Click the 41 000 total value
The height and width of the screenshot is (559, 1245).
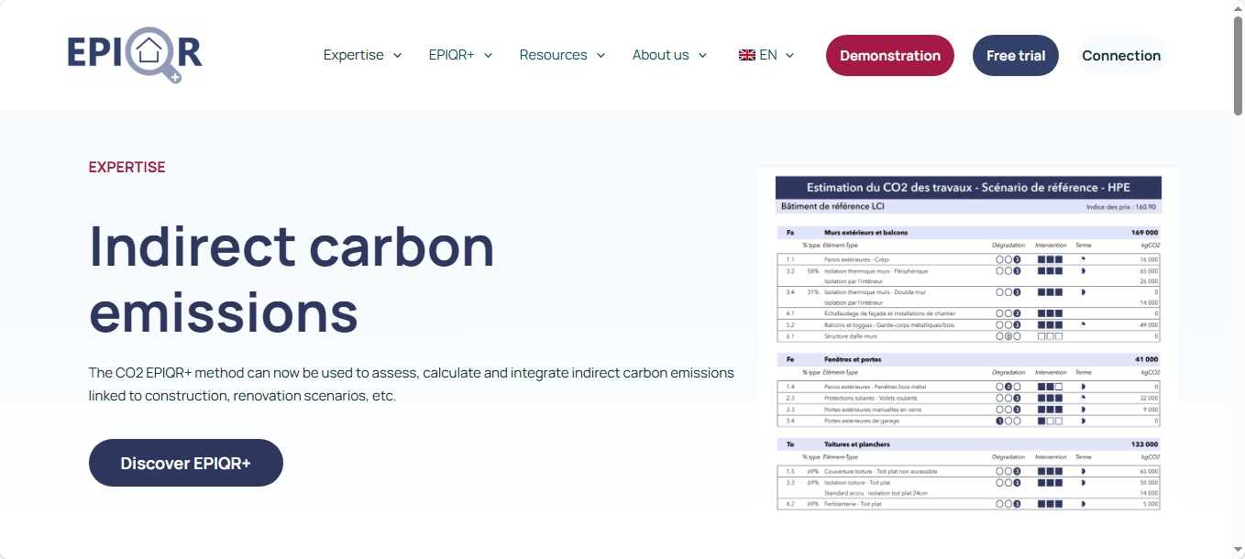click(x=1147, y=359)
